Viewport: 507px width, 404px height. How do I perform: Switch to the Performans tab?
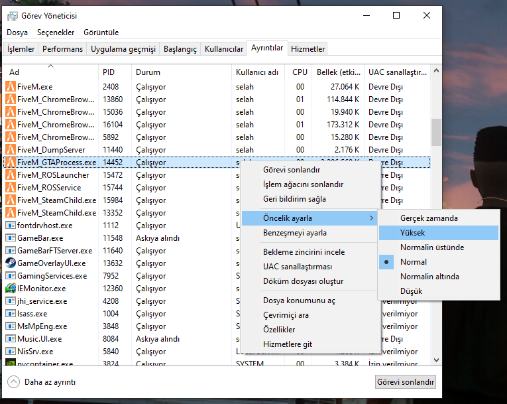tap(62, 49)
